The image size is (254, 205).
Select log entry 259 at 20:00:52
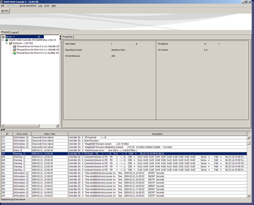[x=124, y=180]
